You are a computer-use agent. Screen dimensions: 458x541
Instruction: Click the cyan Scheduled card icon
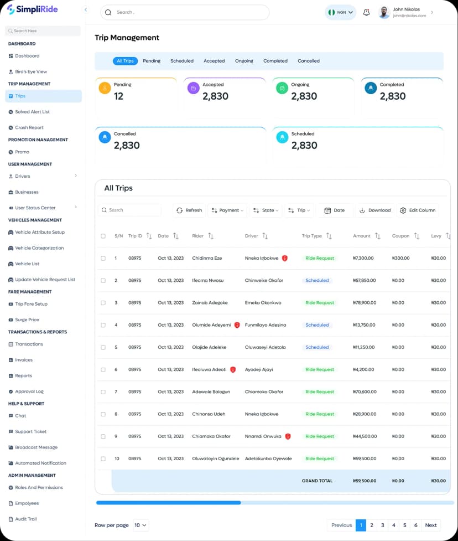pyautogui.click(x=282, y=137)
